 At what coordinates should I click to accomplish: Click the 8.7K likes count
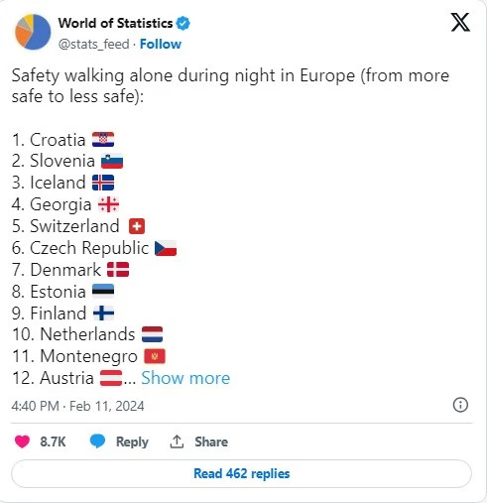pos(53,441)
